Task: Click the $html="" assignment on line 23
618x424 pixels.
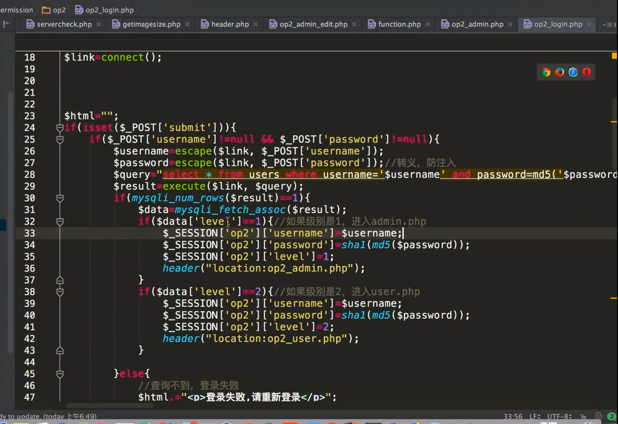Action: (x=92, y=116)
